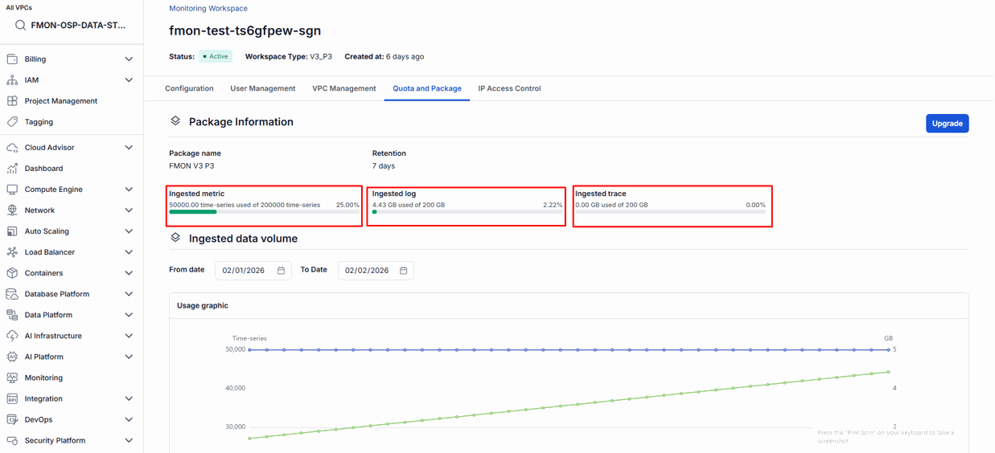Screen dimensions: 995x453
Task: Switch to User Management tab
Action: tap(262, 88)
